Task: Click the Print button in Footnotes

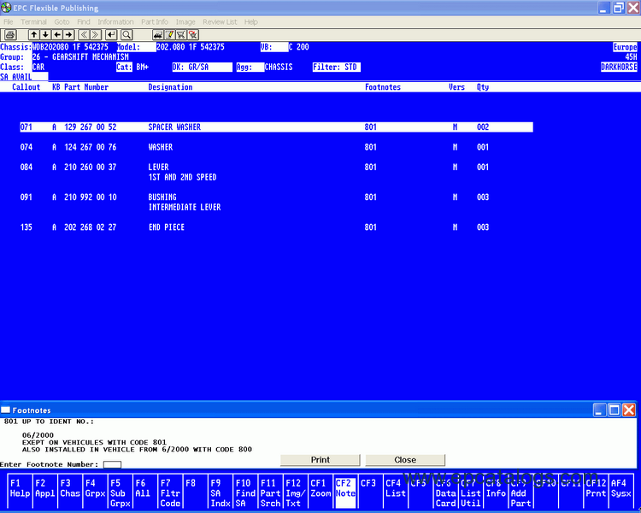Action: click(x=320, y=460)
